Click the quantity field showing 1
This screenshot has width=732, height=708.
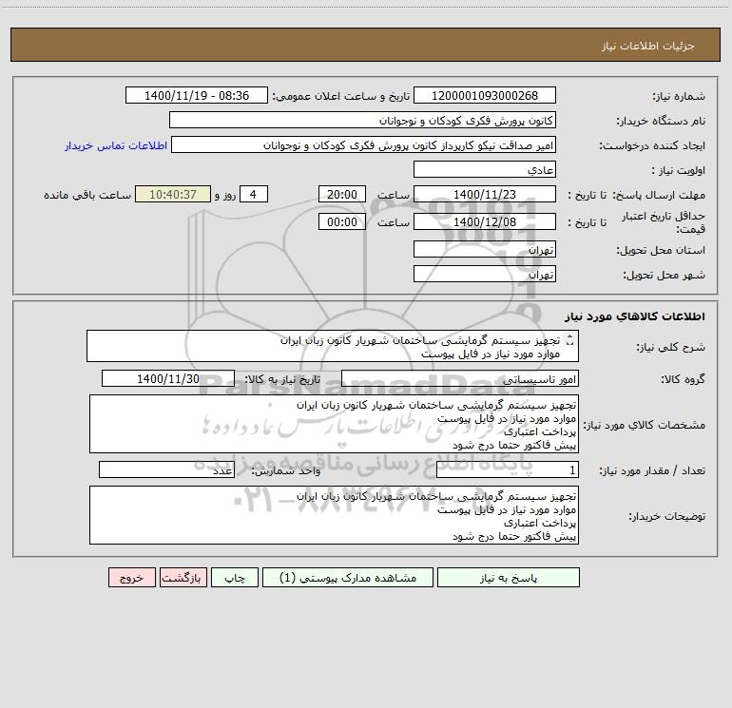tap(508, 469)
